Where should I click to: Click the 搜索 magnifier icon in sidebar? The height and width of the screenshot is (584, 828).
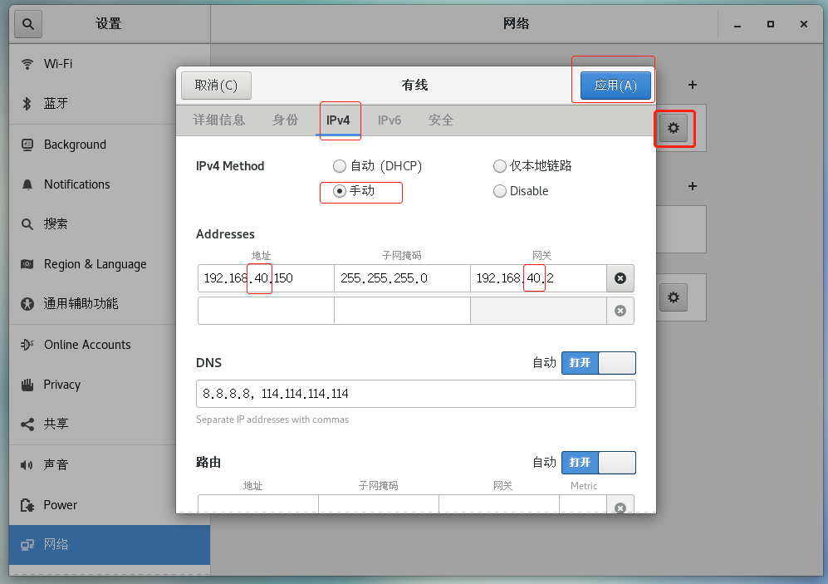(x=27, y=224)
